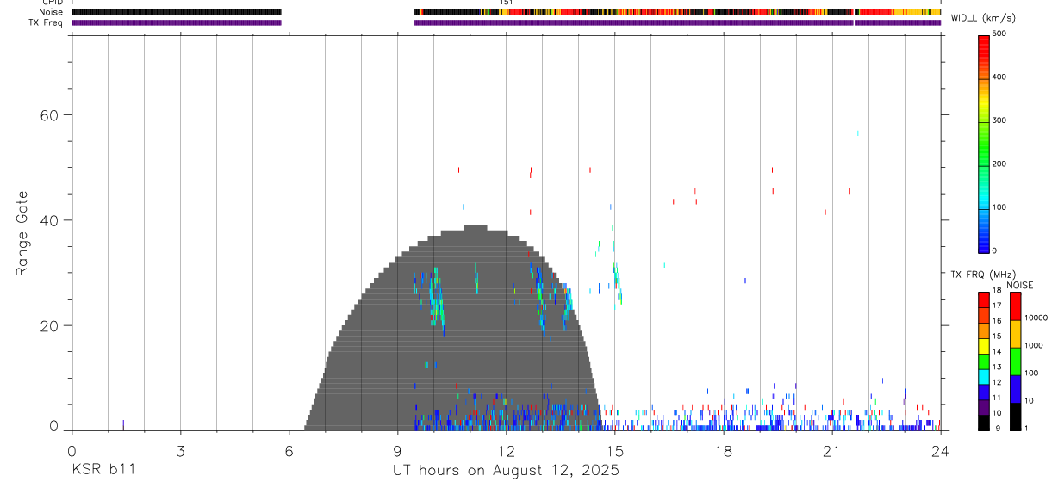The image size is (1058, 488).
Task: Click the 400 tick on width colorbar
Action: point(999,77)
